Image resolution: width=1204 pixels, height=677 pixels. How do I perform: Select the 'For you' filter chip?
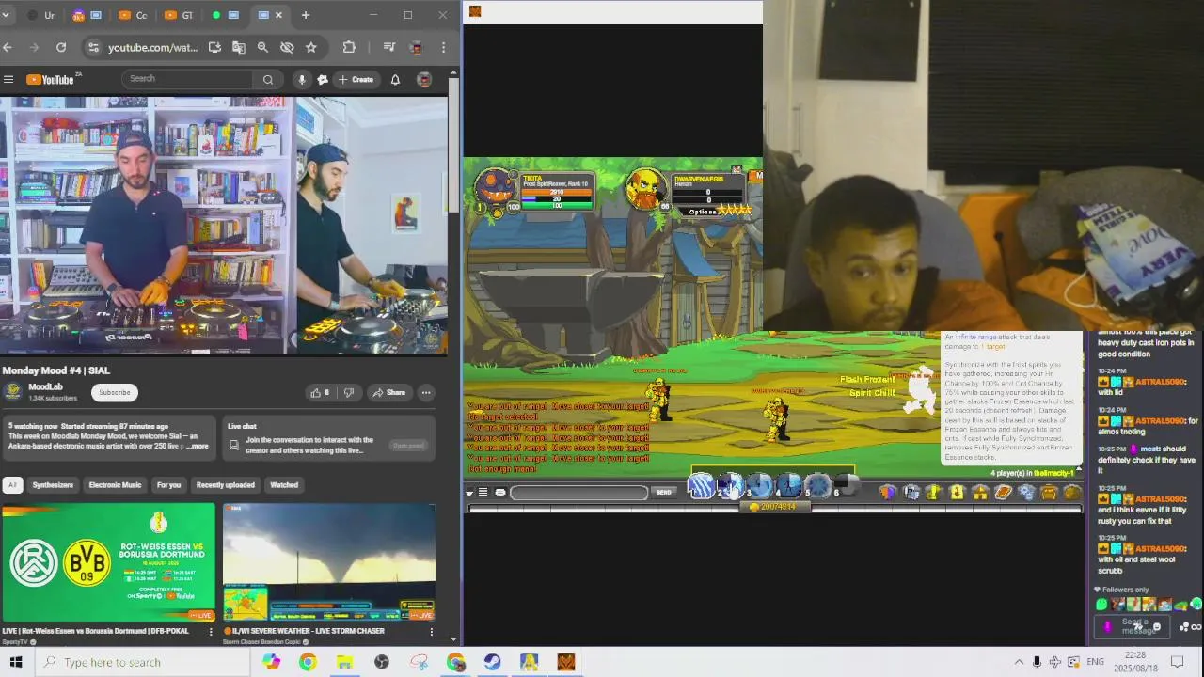pos(168,485)
